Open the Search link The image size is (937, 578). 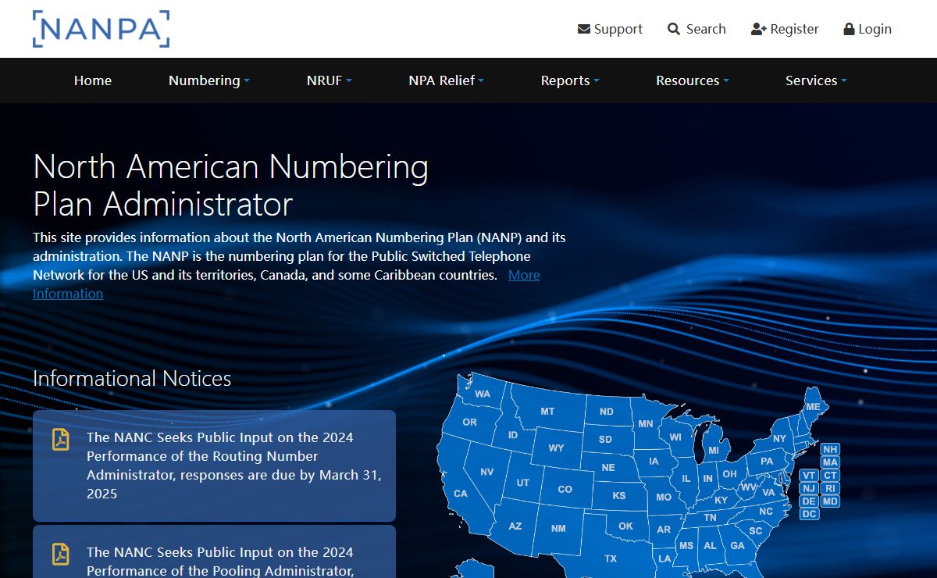click(x=697, y=29)
